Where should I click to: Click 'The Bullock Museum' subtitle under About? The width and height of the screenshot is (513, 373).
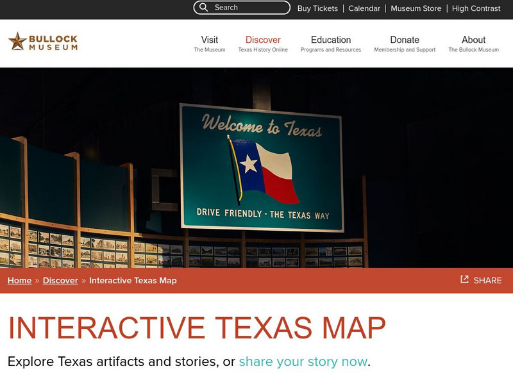[x=473, y=50]
